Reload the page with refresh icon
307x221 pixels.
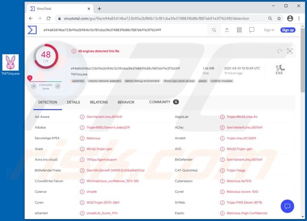(48, 18)
